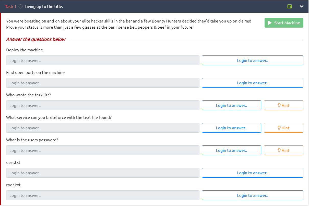The image size is (309, 206).
Task: Click answer field under 'Deploy the machine'
Action: tap(103, 60)
